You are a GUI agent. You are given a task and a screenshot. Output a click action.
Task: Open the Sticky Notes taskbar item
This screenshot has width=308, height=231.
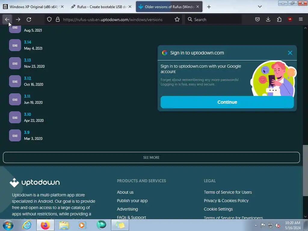click(x=120, y=225)
